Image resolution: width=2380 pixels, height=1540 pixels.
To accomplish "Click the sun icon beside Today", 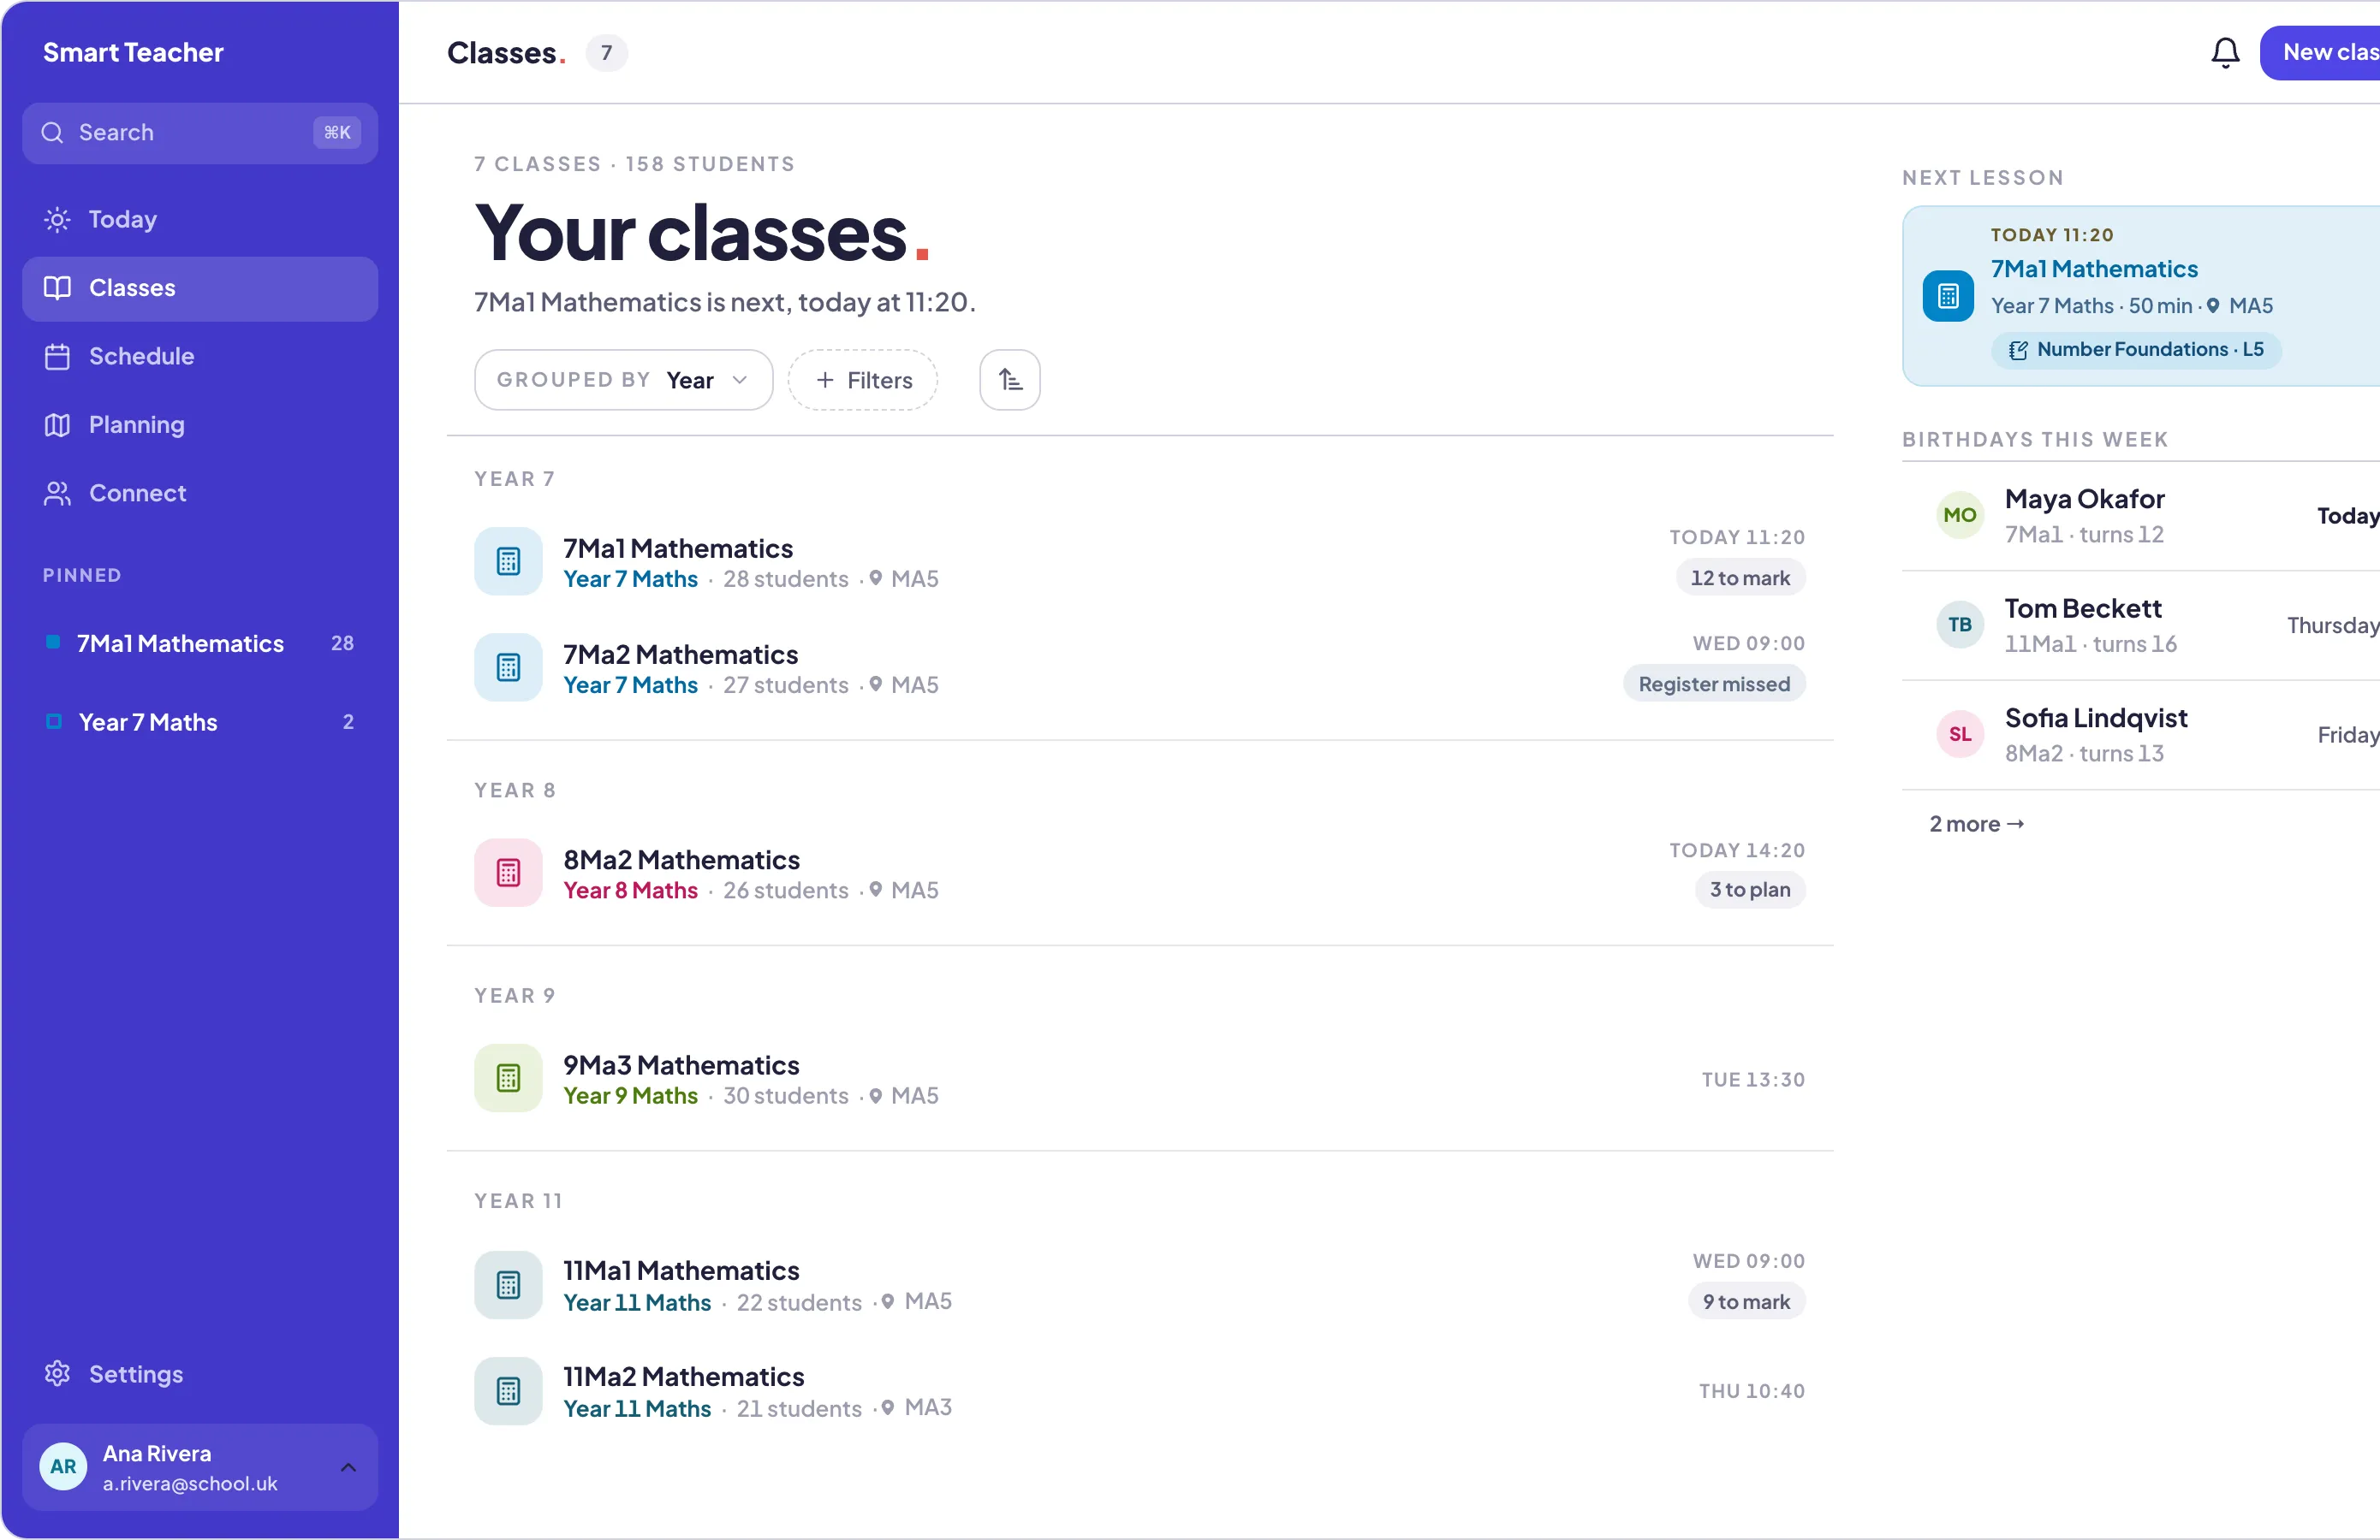I will point(57,219).
